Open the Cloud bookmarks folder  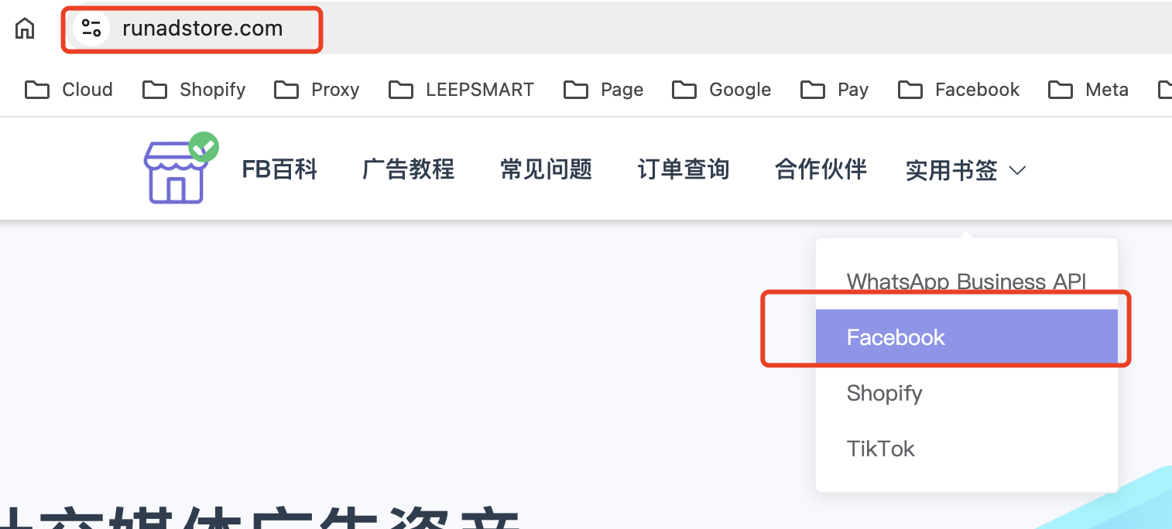pyautogui.click(x=69, y=90)
